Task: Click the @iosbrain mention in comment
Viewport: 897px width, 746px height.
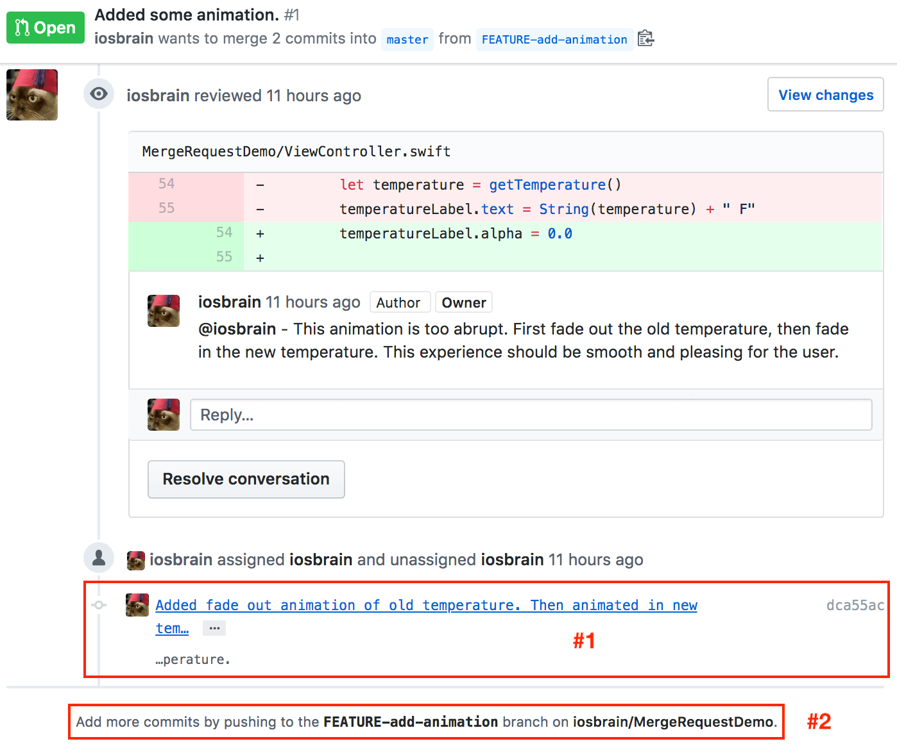Action: click(x=237, y=329)
